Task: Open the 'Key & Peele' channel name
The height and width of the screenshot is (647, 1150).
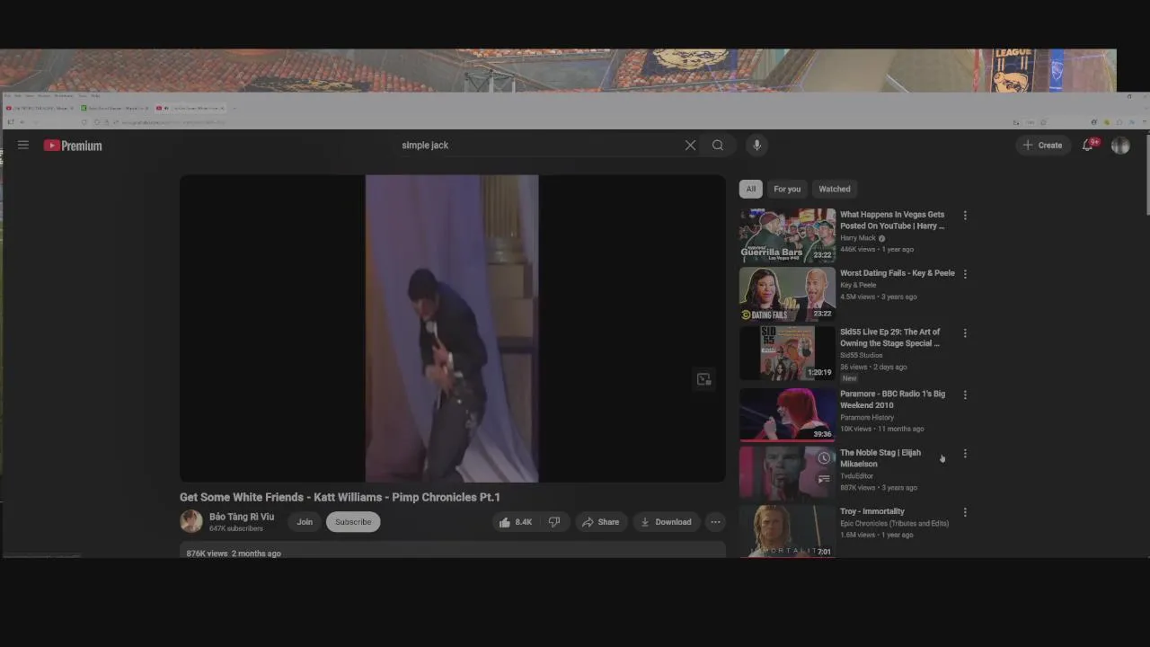Action: [x=858, y=285]
